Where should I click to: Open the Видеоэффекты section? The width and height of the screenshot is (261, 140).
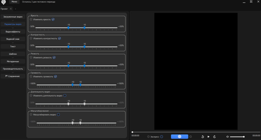(13, 32)
